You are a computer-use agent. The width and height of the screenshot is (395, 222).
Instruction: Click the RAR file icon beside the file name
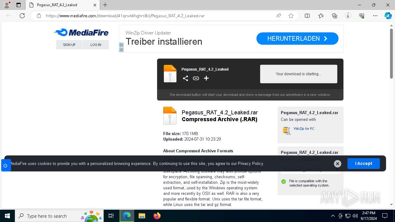(170, 116)
